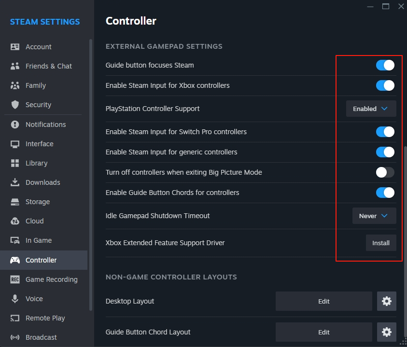Viewport: 407px width, 347px height.
Task: Open Game Recording settings
Action: pos(43,279)
